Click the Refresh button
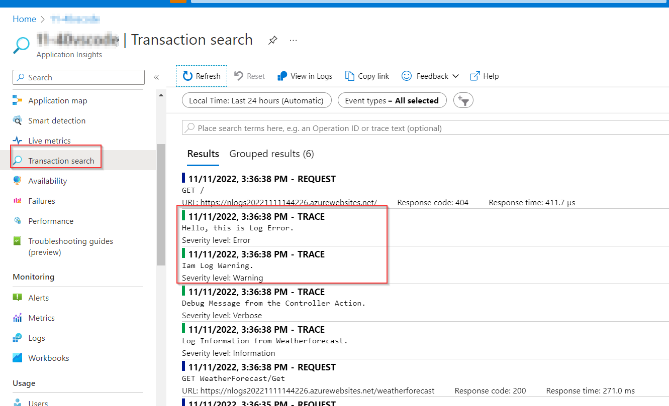This screenshot has width=669, height=406. (202, 76)
